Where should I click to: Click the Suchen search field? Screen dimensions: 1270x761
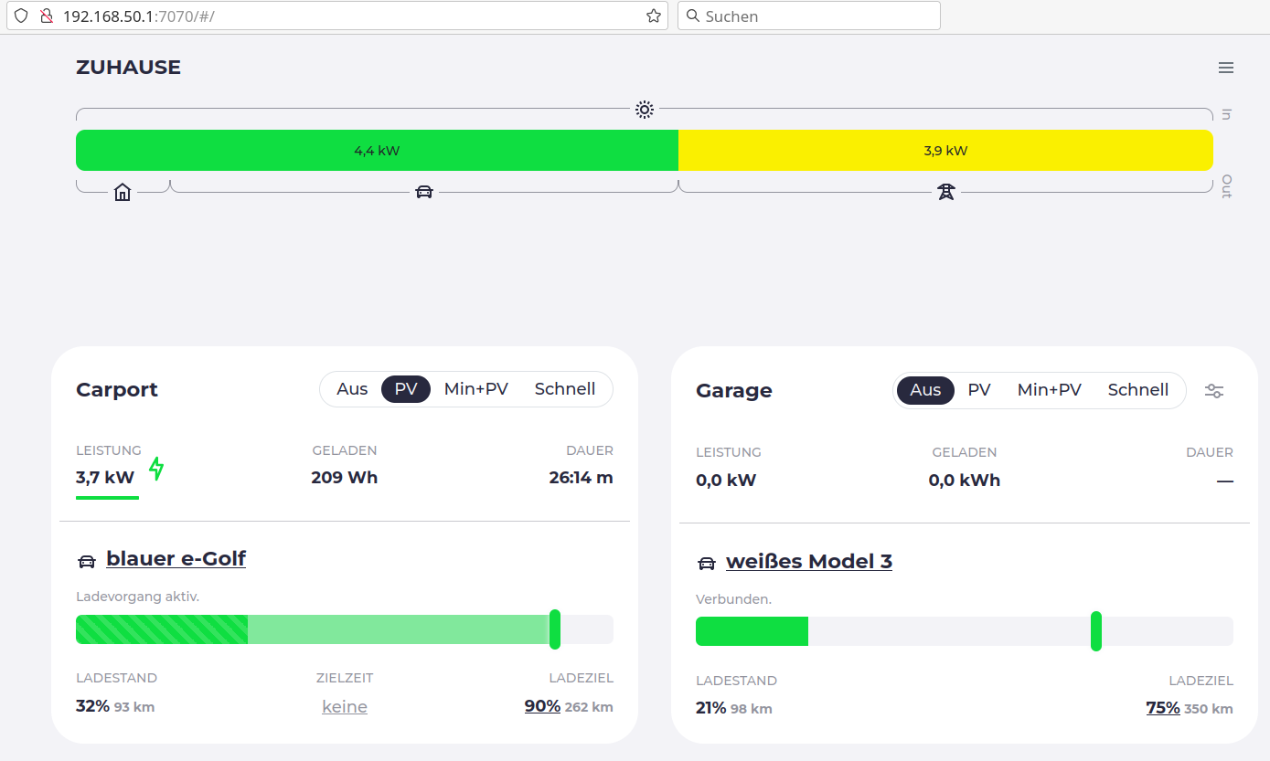[x=809, y=16]
